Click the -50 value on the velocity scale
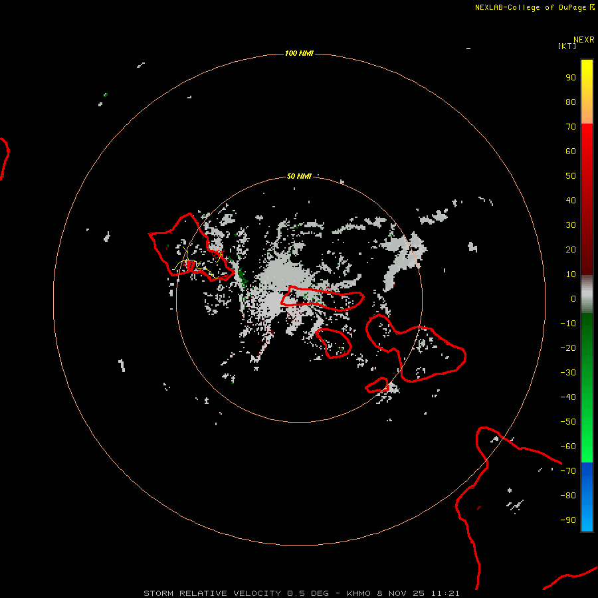This screenshot has height=598, width=598. pyautogui.click(x=568, y=421)
